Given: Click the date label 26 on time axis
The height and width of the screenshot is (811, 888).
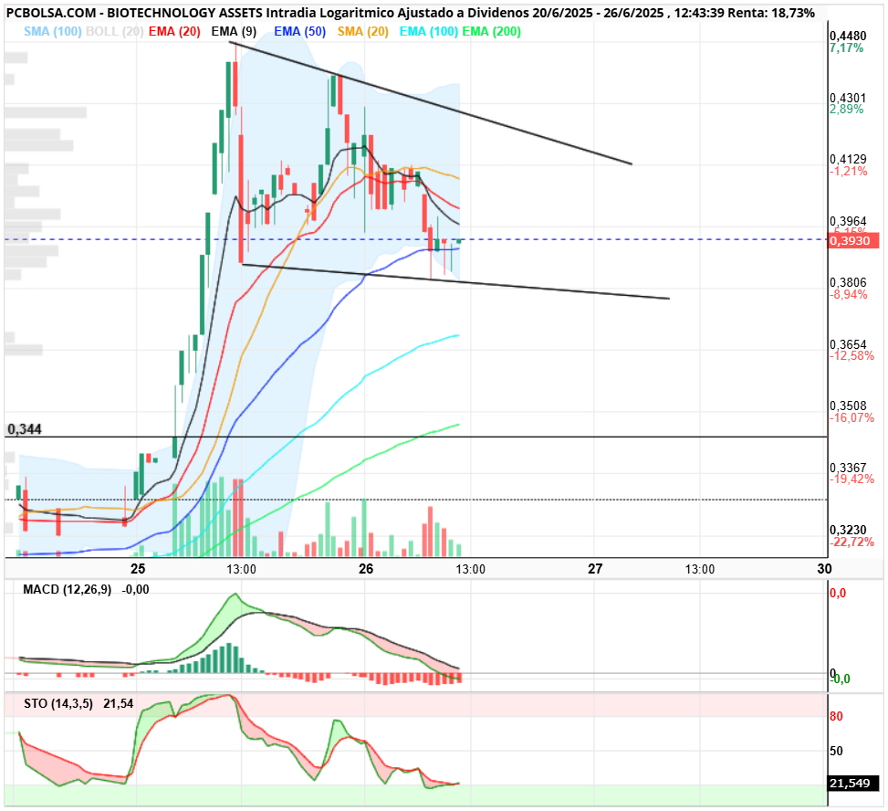Looking at the screenshot, I should pyautogui.click(x=366, y=568).
